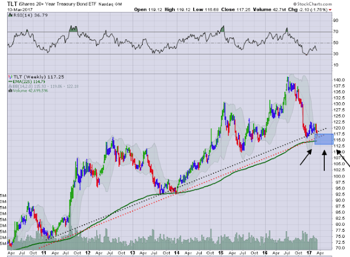Click the Open 119.12 value
This screenshot has width=350, height=257.
pos(148,10)
